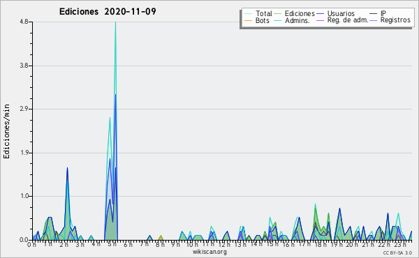Click the '4.8' y-axis value
Image resolution: width=419 pixels, height=258 pixels.
24,22
